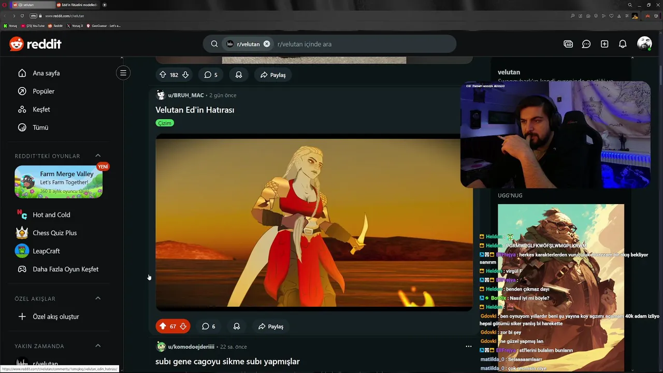Viewport: 663px width, 373px height.
Task: Share Velutan Ed'in Hatırası post with Paylaş
Action: (271, 326)
